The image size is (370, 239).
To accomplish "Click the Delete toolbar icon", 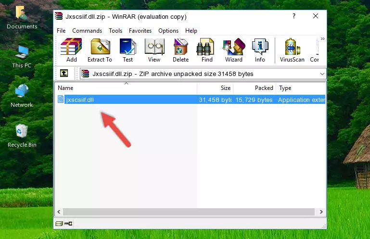I will coord(181,50).
